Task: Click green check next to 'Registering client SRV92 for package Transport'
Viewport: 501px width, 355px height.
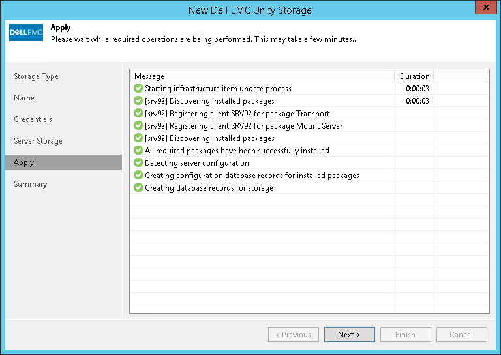Action: (138, 114)
